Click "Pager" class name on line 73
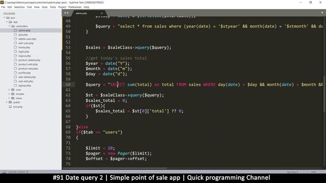 (x=123, y=154)
